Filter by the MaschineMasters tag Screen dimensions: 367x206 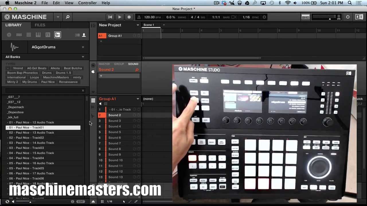point(56,78)
